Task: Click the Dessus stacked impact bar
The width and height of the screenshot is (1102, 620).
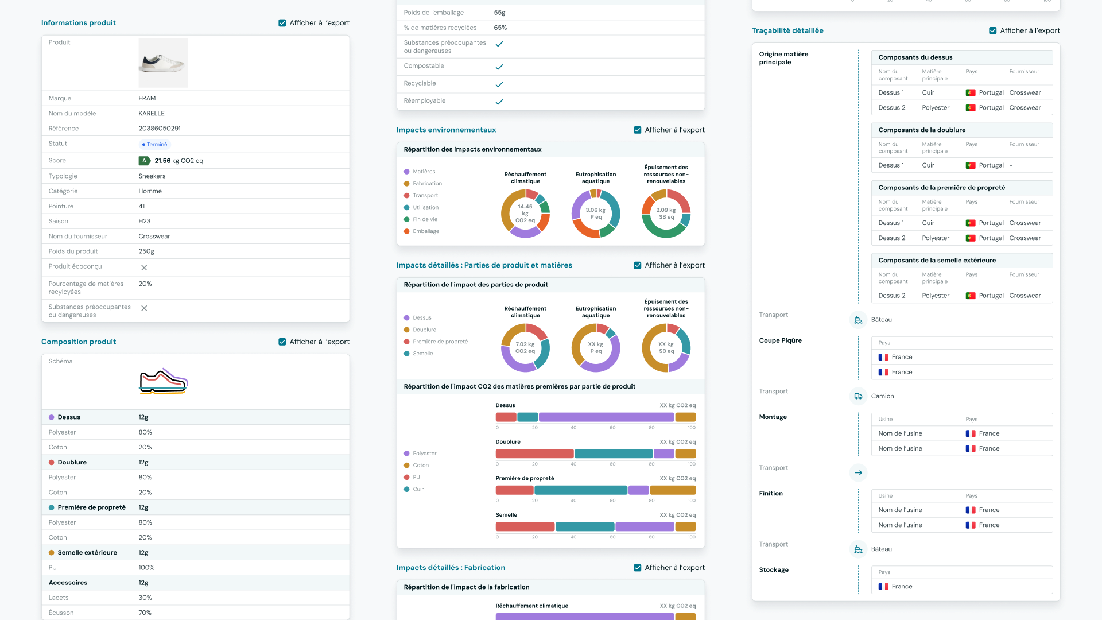Action: click(x=596, y=417)
